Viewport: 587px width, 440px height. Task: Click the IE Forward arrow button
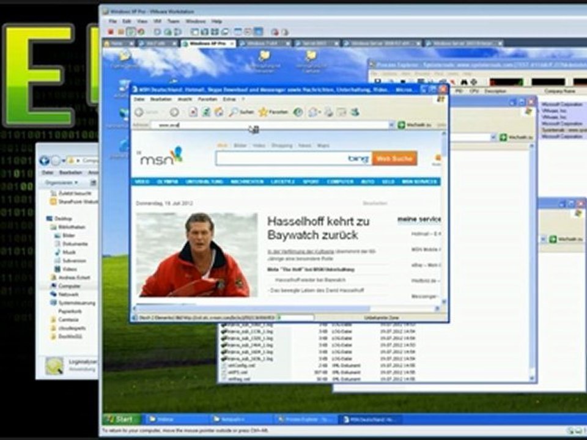(174, 112)
